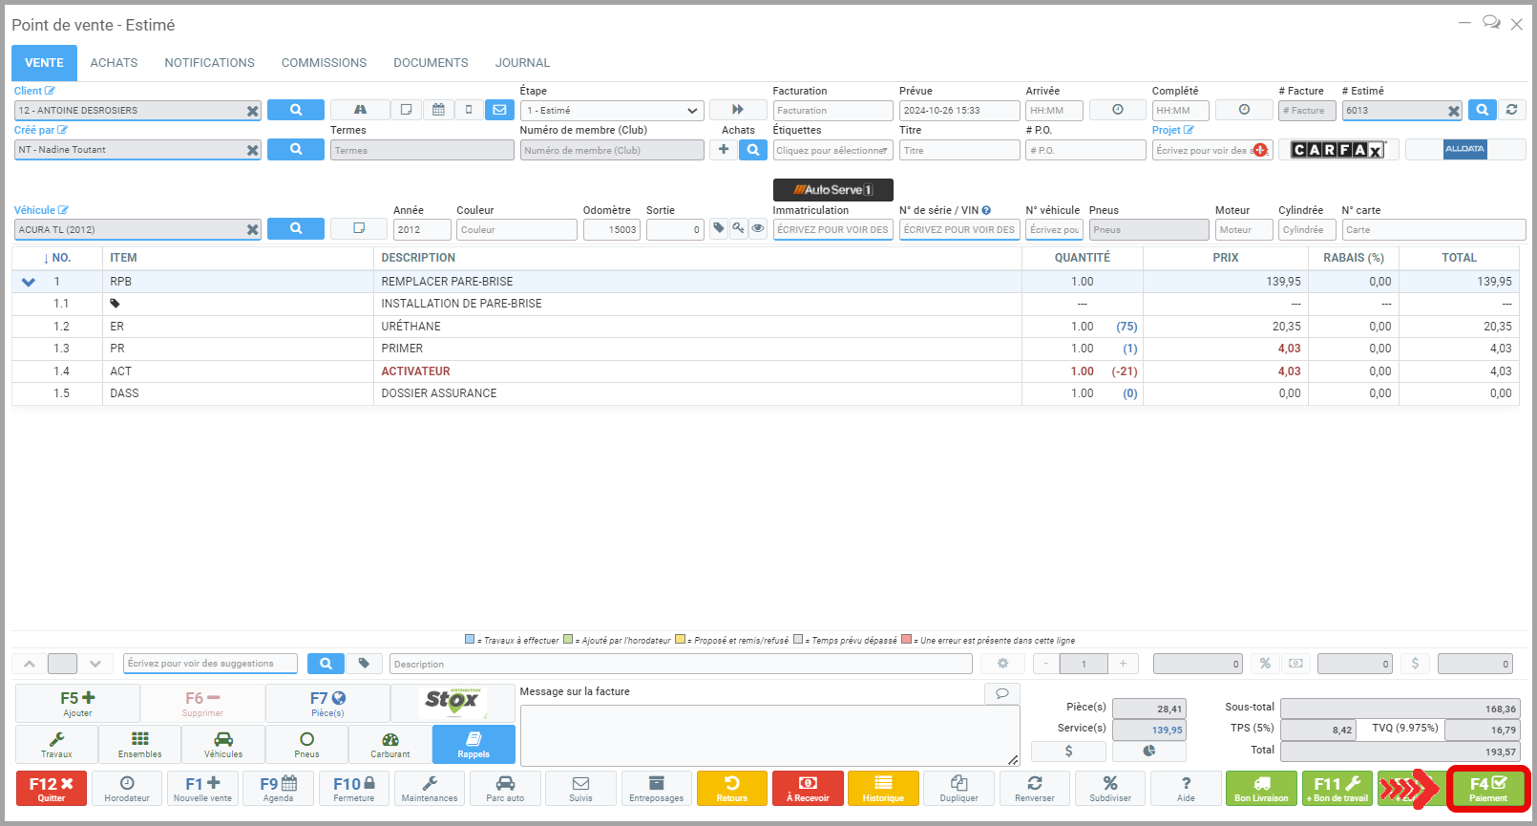Click the Carburant fuel gauge icon
Screen dimensions: 1537x826
(x=390, y=744)
